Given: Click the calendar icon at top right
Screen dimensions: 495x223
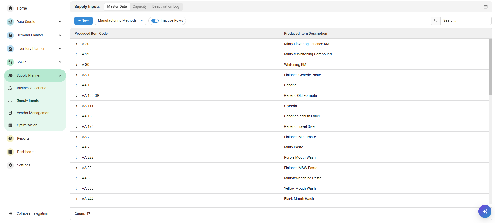Looking at the screenshot, I should point(485,7).
